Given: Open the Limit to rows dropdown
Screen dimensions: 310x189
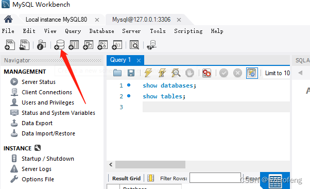Looking at the screenshot, I should click(x=277, y=73).
